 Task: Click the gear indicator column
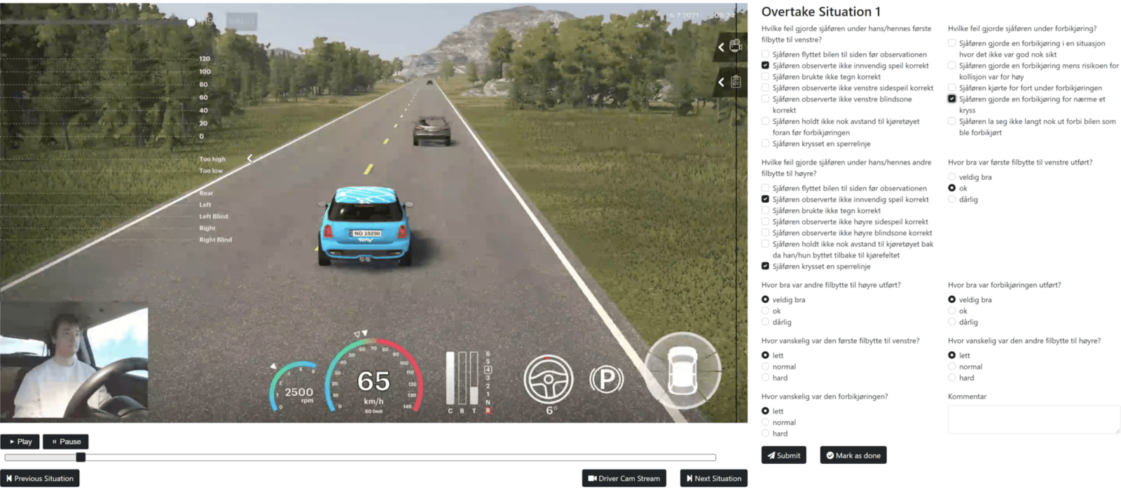(488, 382)
